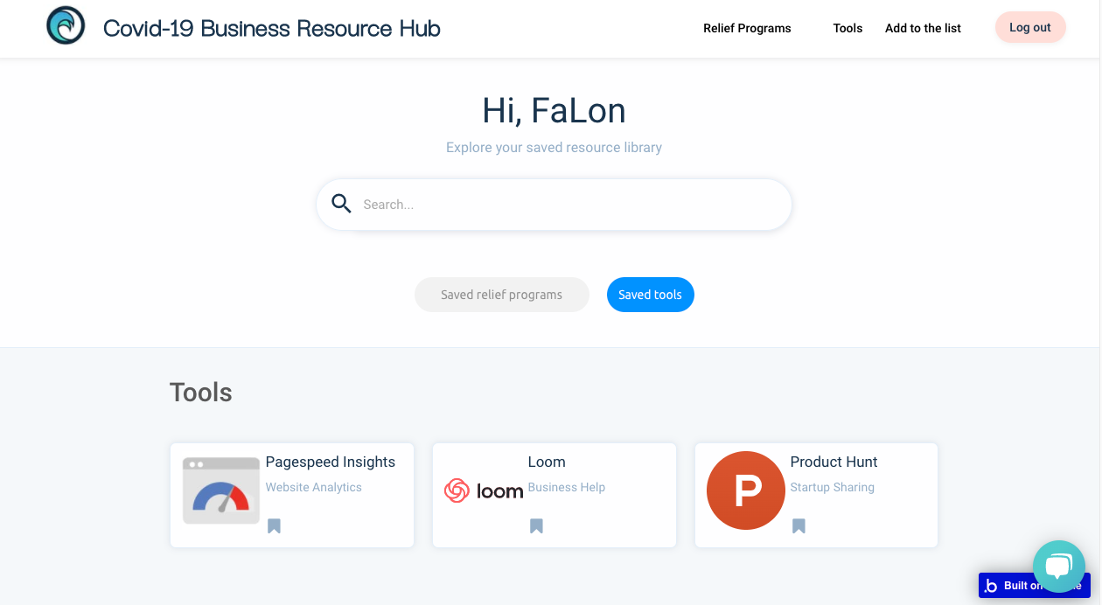
Task: Click the Covid-19 Hub wave logo
Action: pos(66,25)
